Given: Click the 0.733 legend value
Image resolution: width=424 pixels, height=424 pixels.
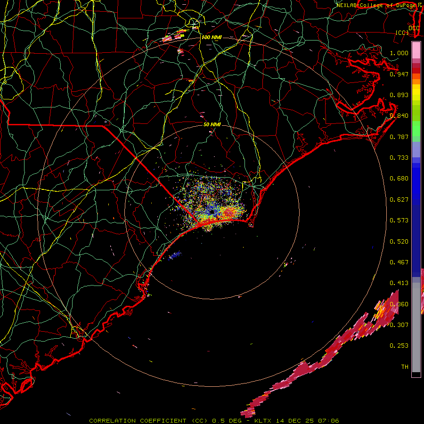Looking at the screenshot, I should (x=399, y=158).
